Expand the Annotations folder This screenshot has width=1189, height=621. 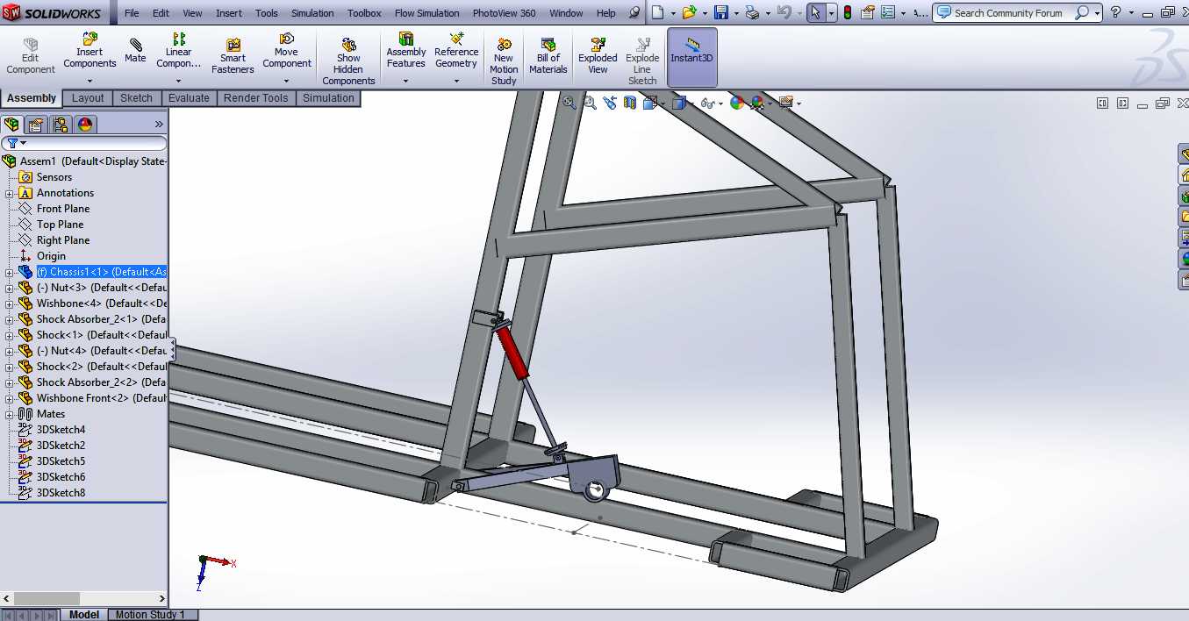click(10, 193)
